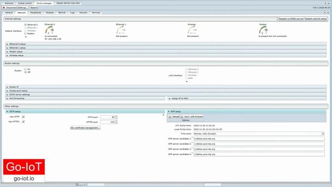332x187 pixels.
Task: Click the Ethernet 1 signal gauge
Action: pos(121,30)
